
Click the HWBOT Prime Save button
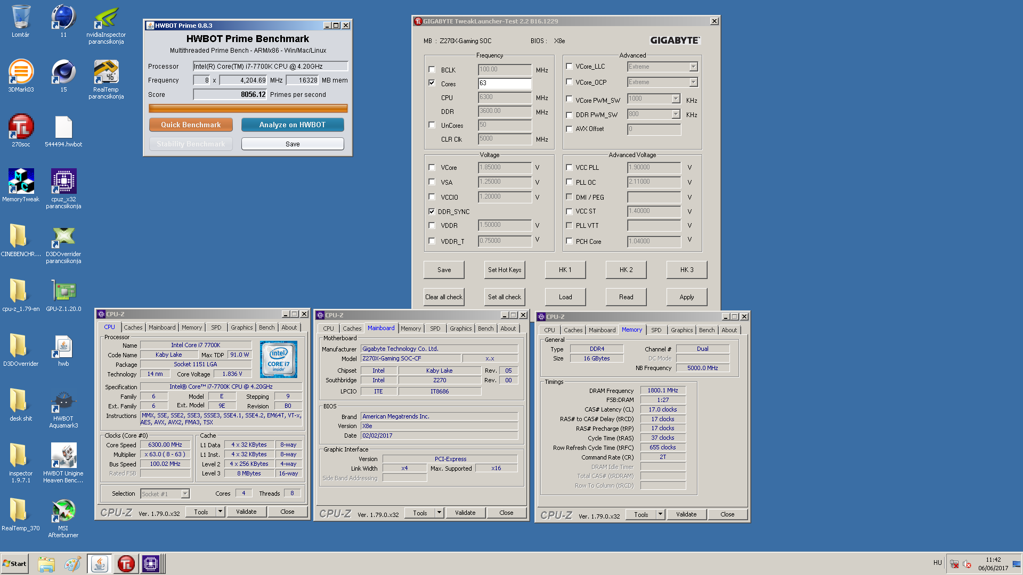pos(293,144)
